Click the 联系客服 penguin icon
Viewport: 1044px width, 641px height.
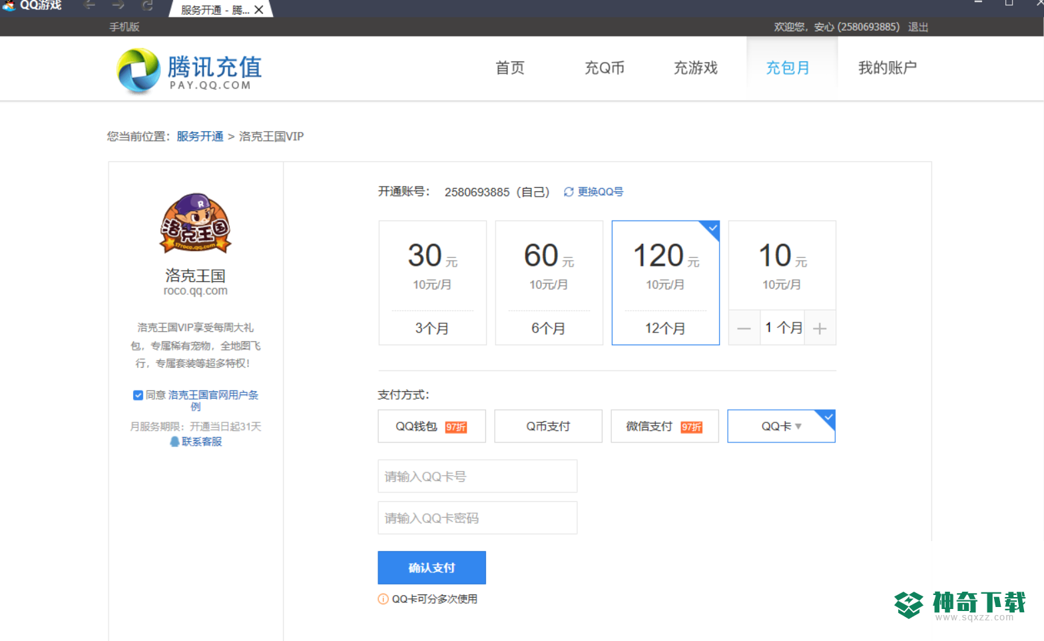pos(174,442)
